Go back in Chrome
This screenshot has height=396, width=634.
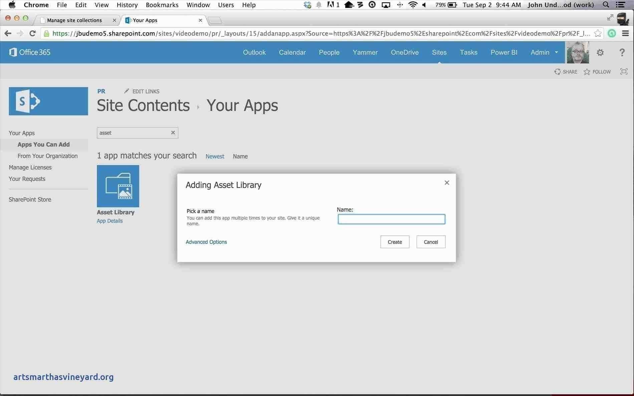point(8,33)
